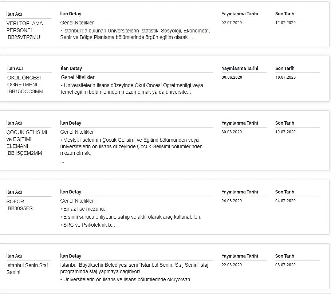The width and height of the screenshot is (331, 294).
Task: Click the Istanbul Senin Staj Senin! title
Action: coord(27,268)
